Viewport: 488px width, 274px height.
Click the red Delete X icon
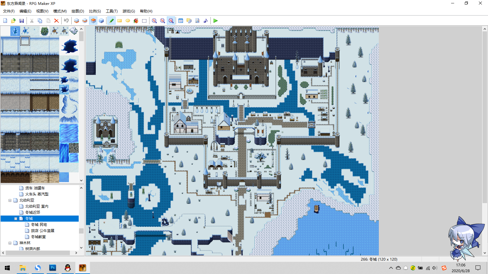click(x=56, y=21)
